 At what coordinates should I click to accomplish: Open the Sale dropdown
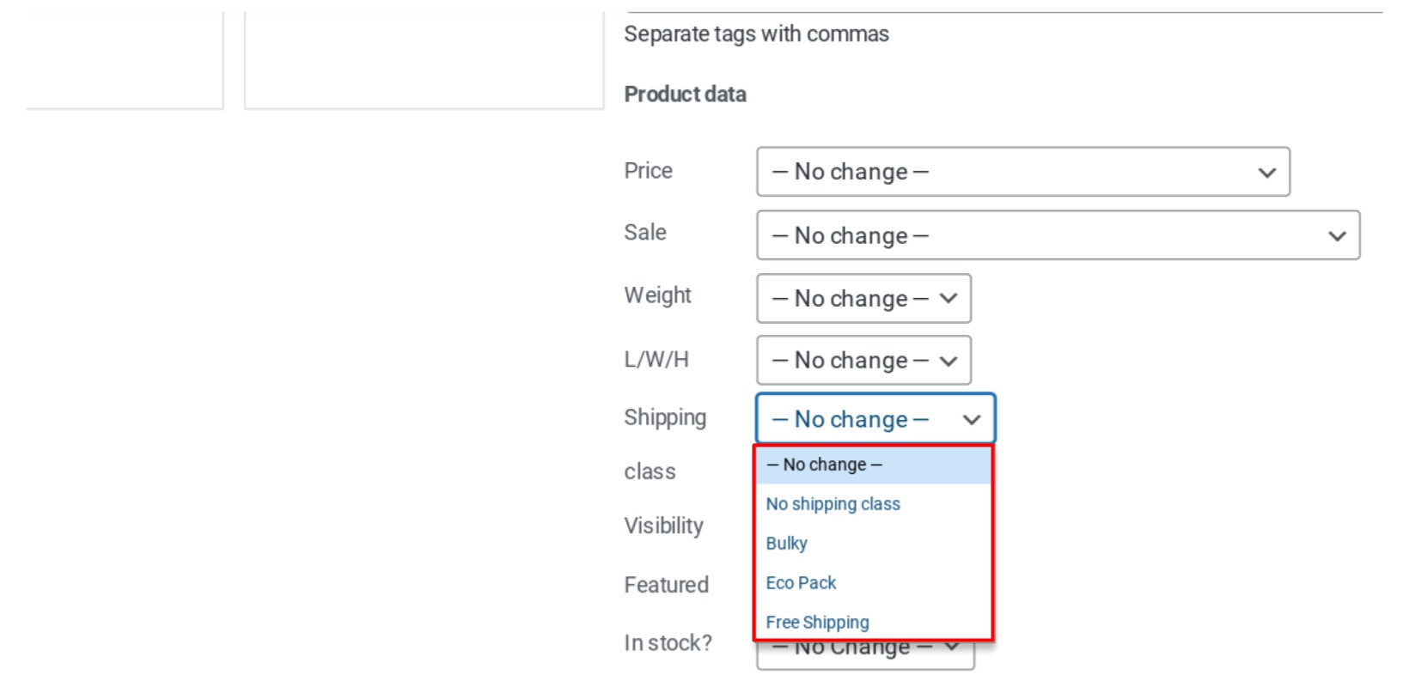pos(1058,235)
